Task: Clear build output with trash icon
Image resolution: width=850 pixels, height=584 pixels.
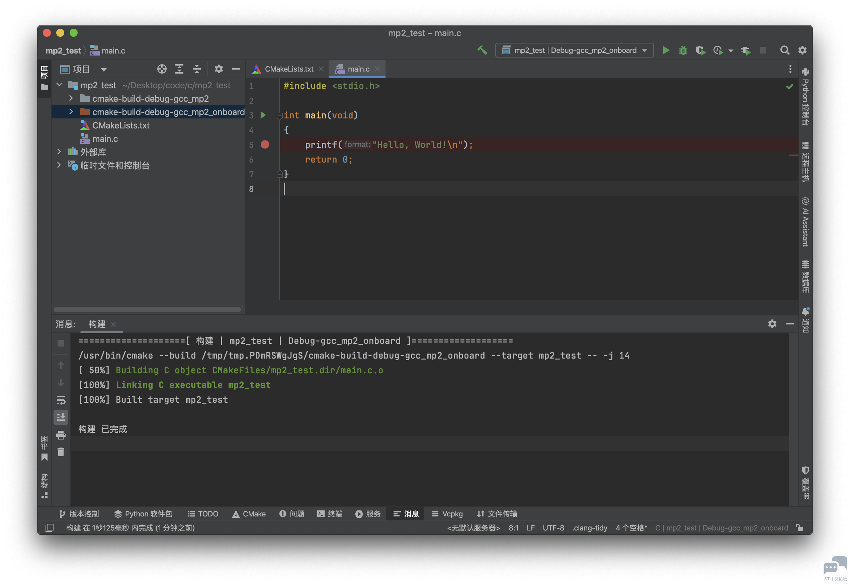Action: (x=61, y=452)
